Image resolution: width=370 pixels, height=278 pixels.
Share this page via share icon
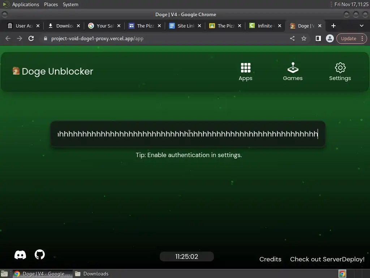292,38
